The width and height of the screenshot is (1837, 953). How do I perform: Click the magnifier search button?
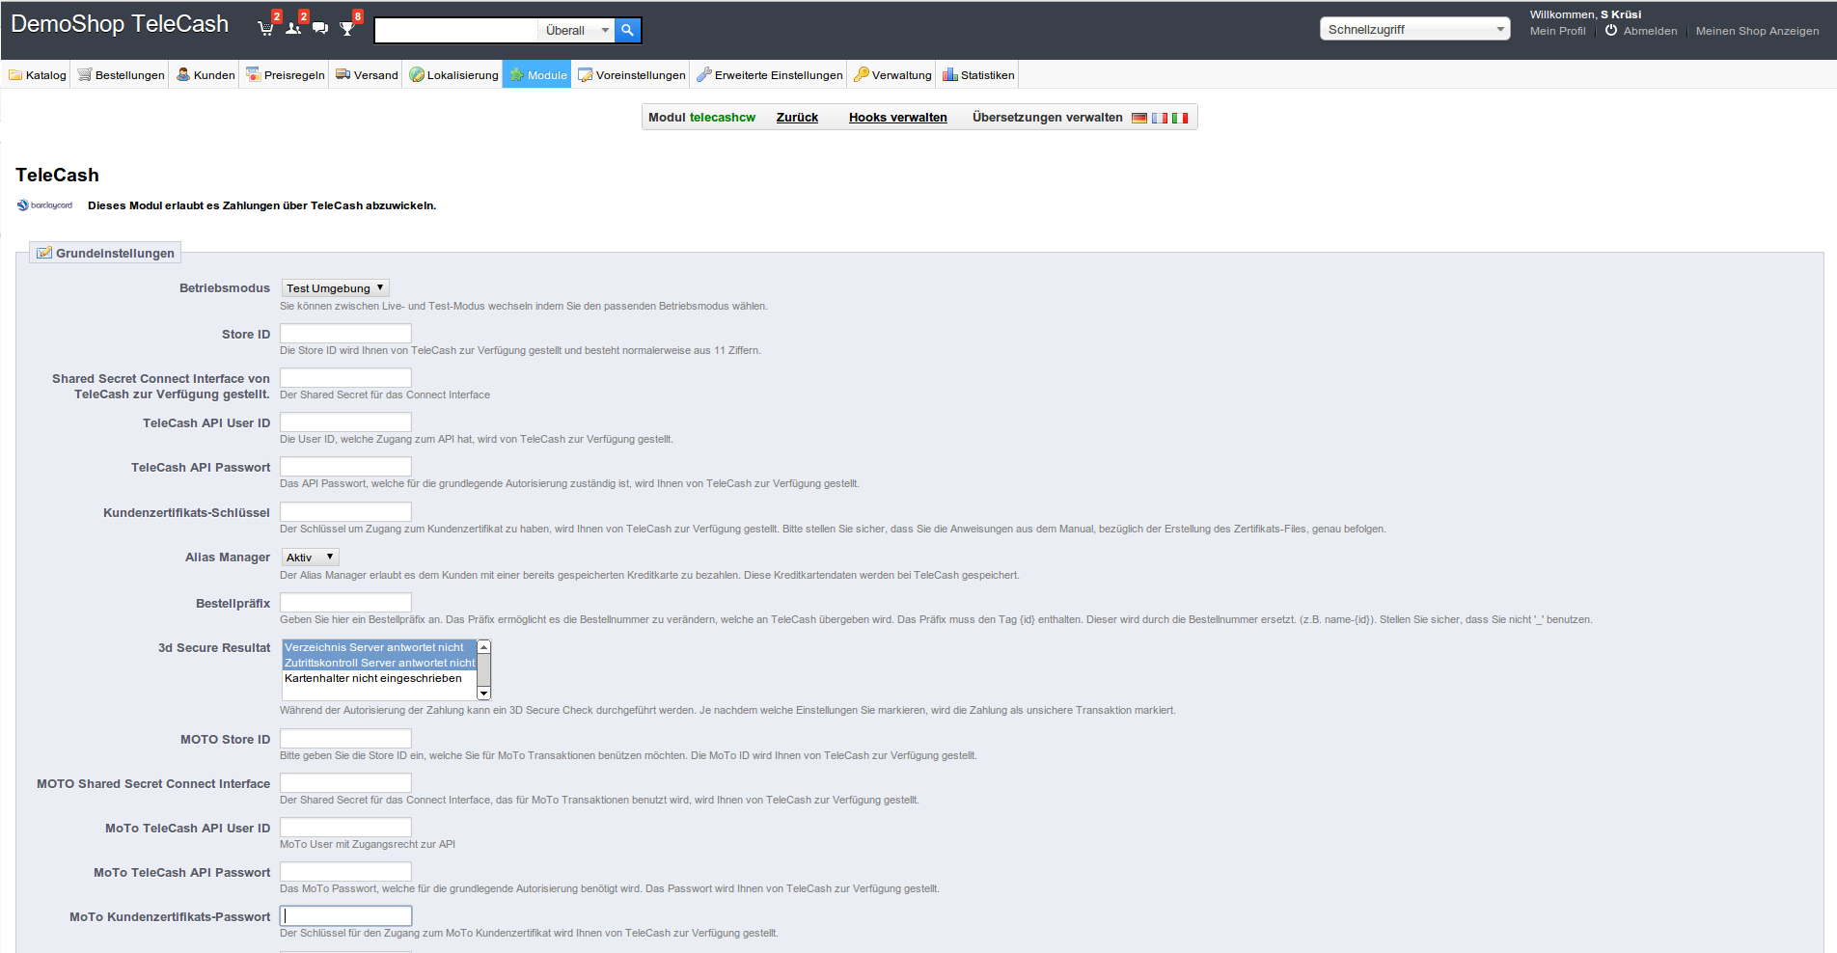(x=627, y=30)
